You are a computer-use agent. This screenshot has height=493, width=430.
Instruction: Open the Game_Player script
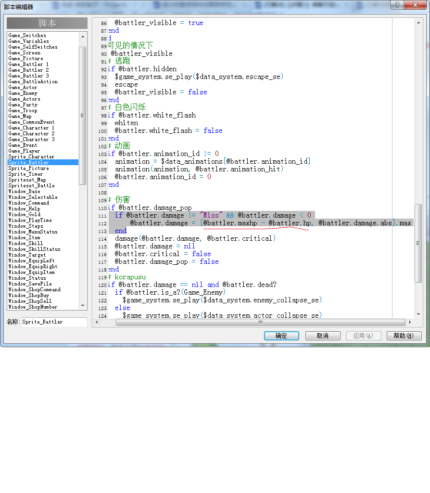click(x=24, y=151)
